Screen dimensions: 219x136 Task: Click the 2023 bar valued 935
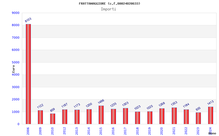tap(198, 118)
